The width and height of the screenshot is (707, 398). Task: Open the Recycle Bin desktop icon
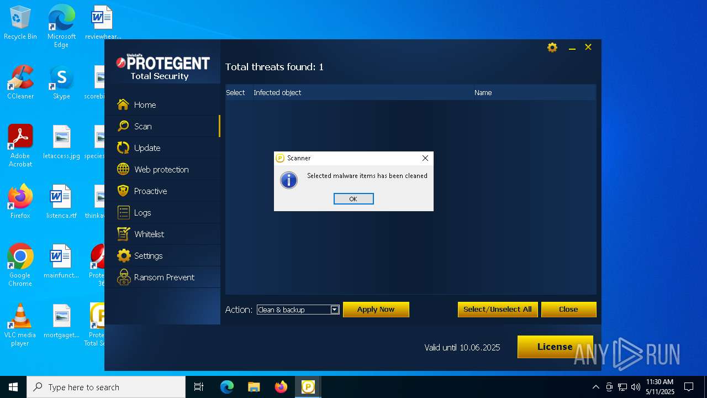click(20, 23)
